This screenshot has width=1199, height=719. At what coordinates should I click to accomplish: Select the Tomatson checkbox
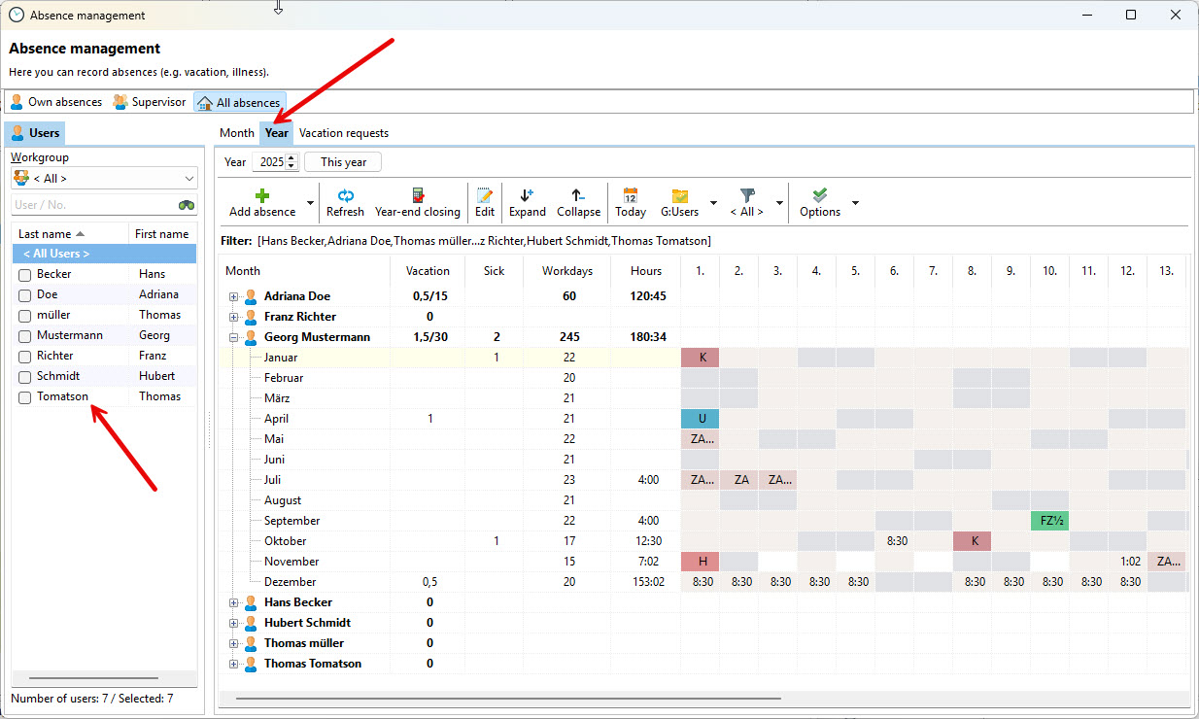[25, 397]
